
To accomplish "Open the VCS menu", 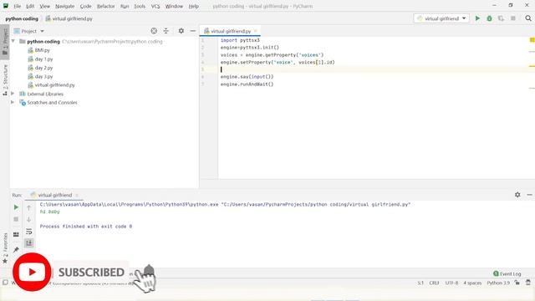I will [155, 6].
